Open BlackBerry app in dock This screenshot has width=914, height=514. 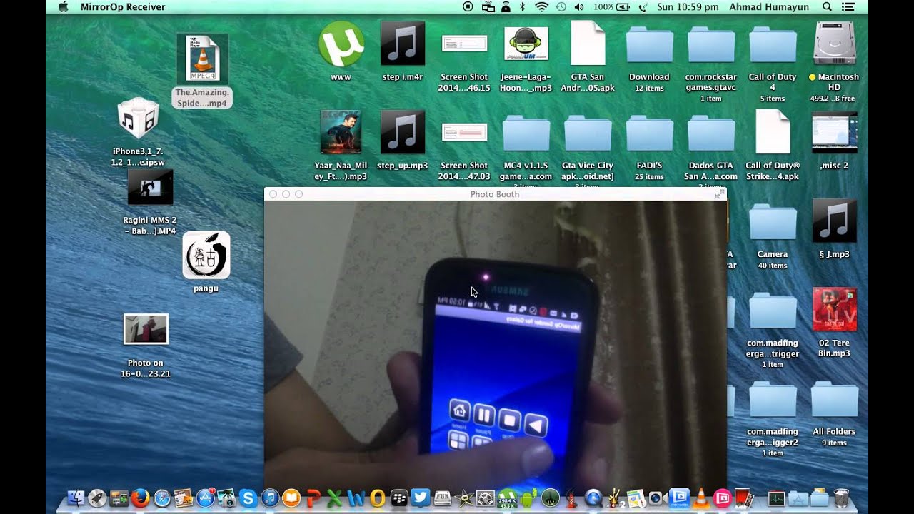(398, 498)
